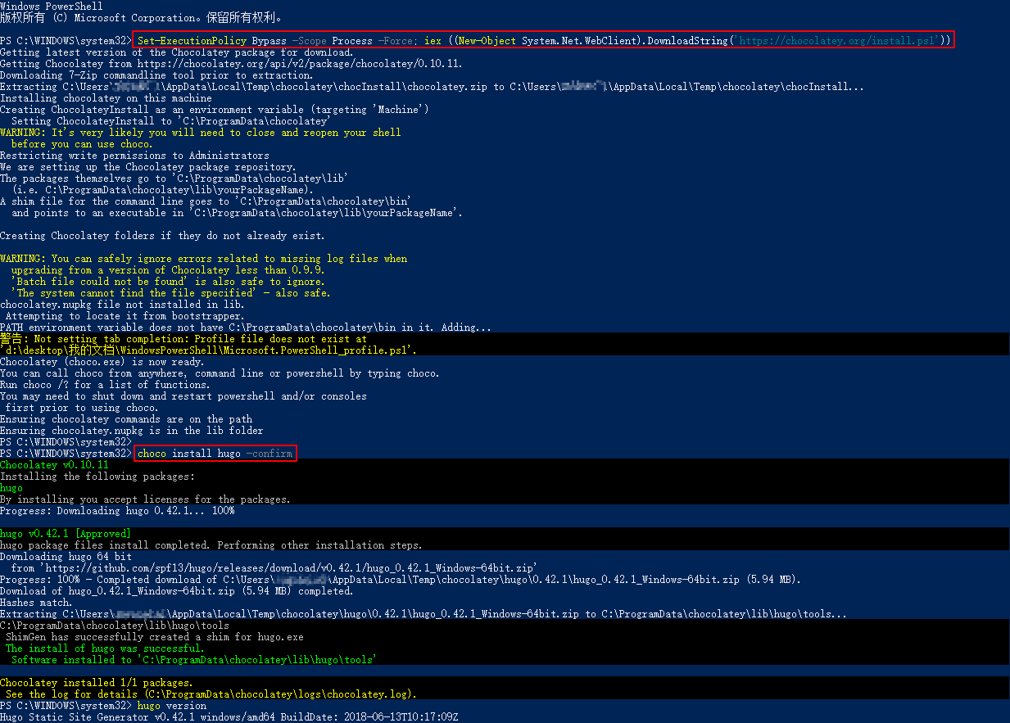Click 'Ensuring chocolatey.nupkg is in the lib folder' line
The width and height of the screenshot is (1010, 723).
tap(132, 430)
